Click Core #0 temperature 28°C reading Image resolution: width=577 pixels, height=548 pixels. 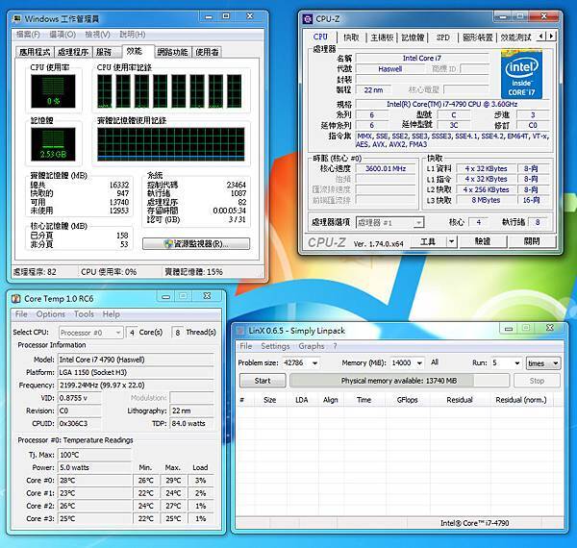[94, 481]
